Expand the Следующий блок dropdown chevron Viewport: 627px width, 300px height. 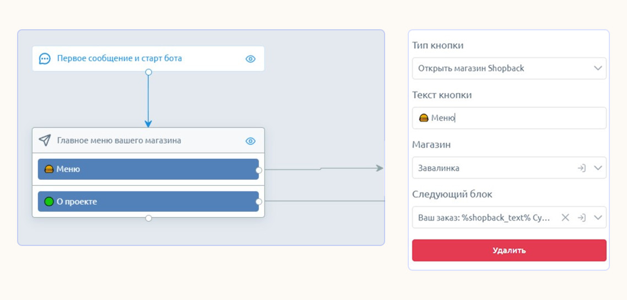[598, 218]
